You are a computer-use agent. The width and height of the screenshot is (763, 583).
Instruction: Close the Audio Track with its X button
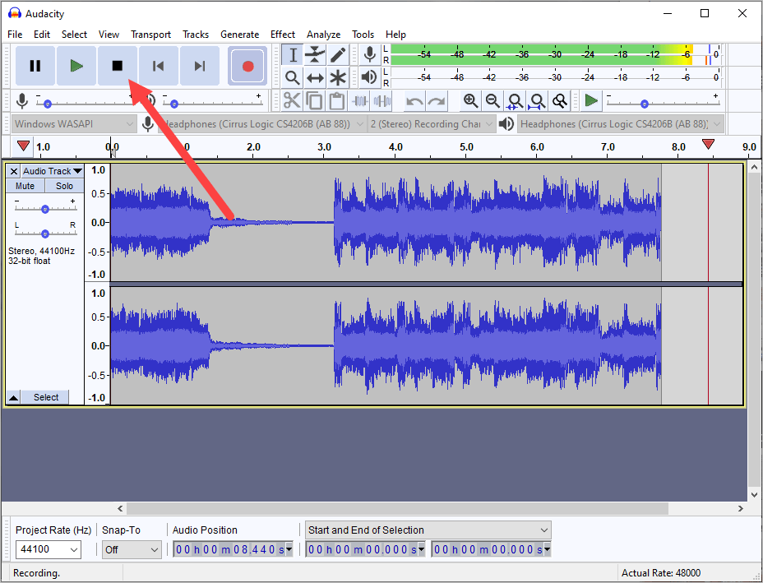click(14, 171)
